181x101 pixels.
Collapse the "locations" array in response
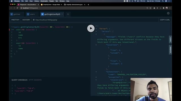[x=96, y=45]
